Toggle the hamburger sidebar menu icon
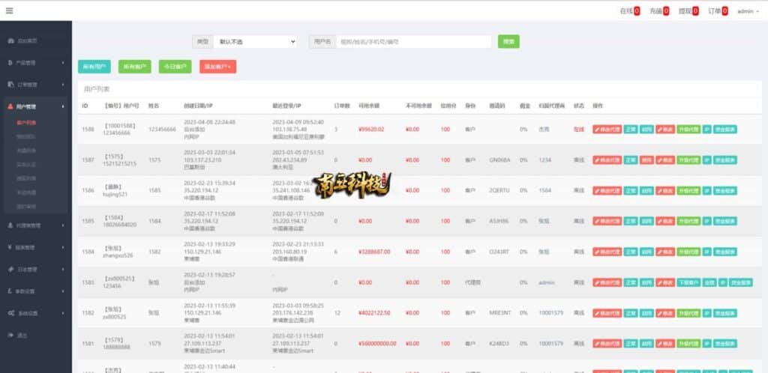Screen dimensions: 768x373 click(x=9, y=10)
